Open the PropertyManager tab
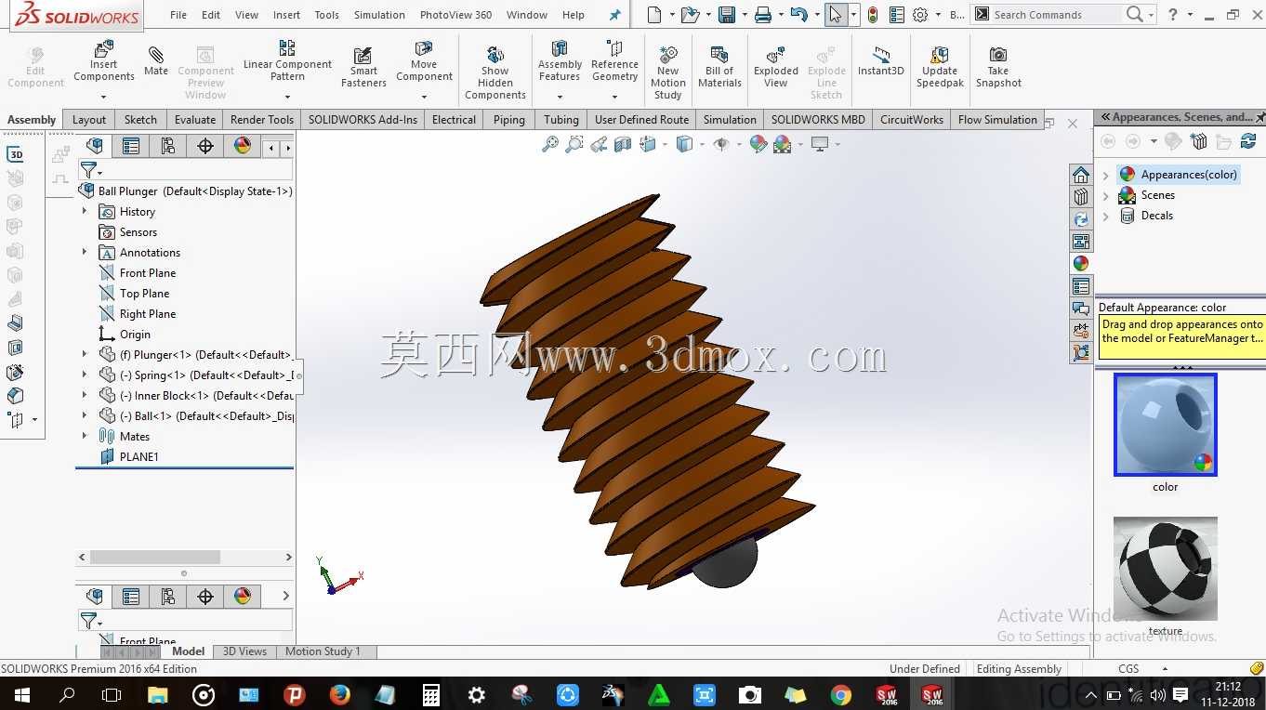1266x710 pixels. pos(131,146)
